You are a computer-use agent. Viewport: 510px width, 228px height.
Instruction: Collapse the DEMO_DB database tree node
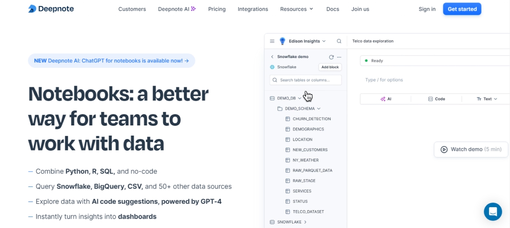tap(299, 98)
